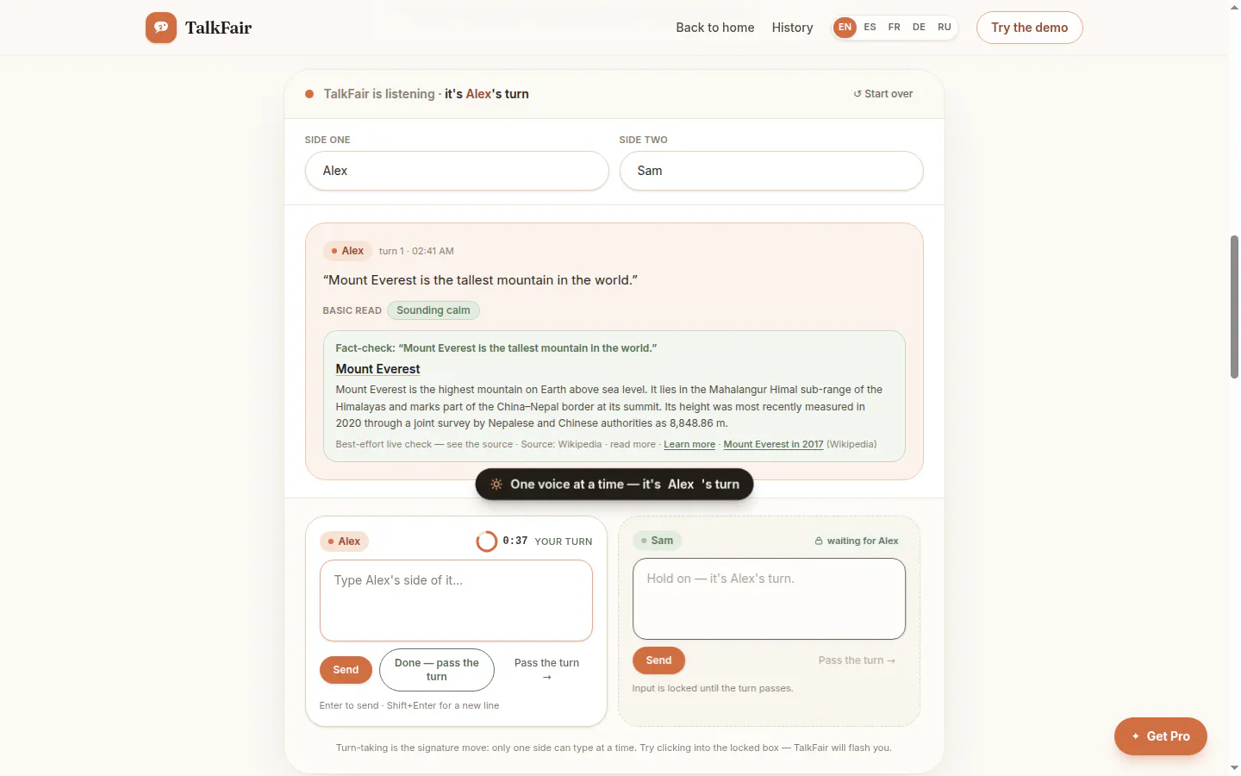This screenshot has width=1241, height=776.
Task: Click Try the demo button
Action: tap(1030, 28)
